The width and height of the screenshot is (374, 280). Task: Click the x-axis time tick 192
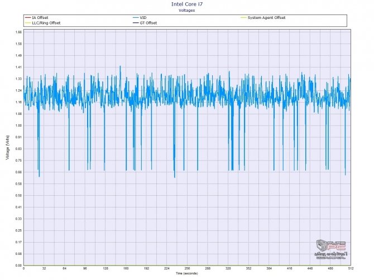[x=146, y=268]
